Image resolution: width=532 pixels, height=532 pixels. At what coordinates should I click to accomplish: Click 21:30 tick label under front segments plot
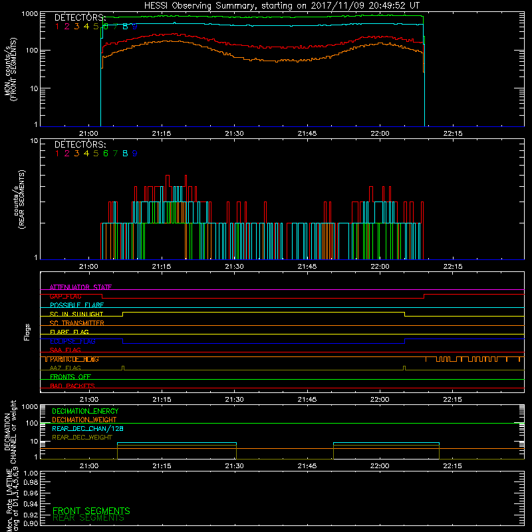tap(235, 134)
